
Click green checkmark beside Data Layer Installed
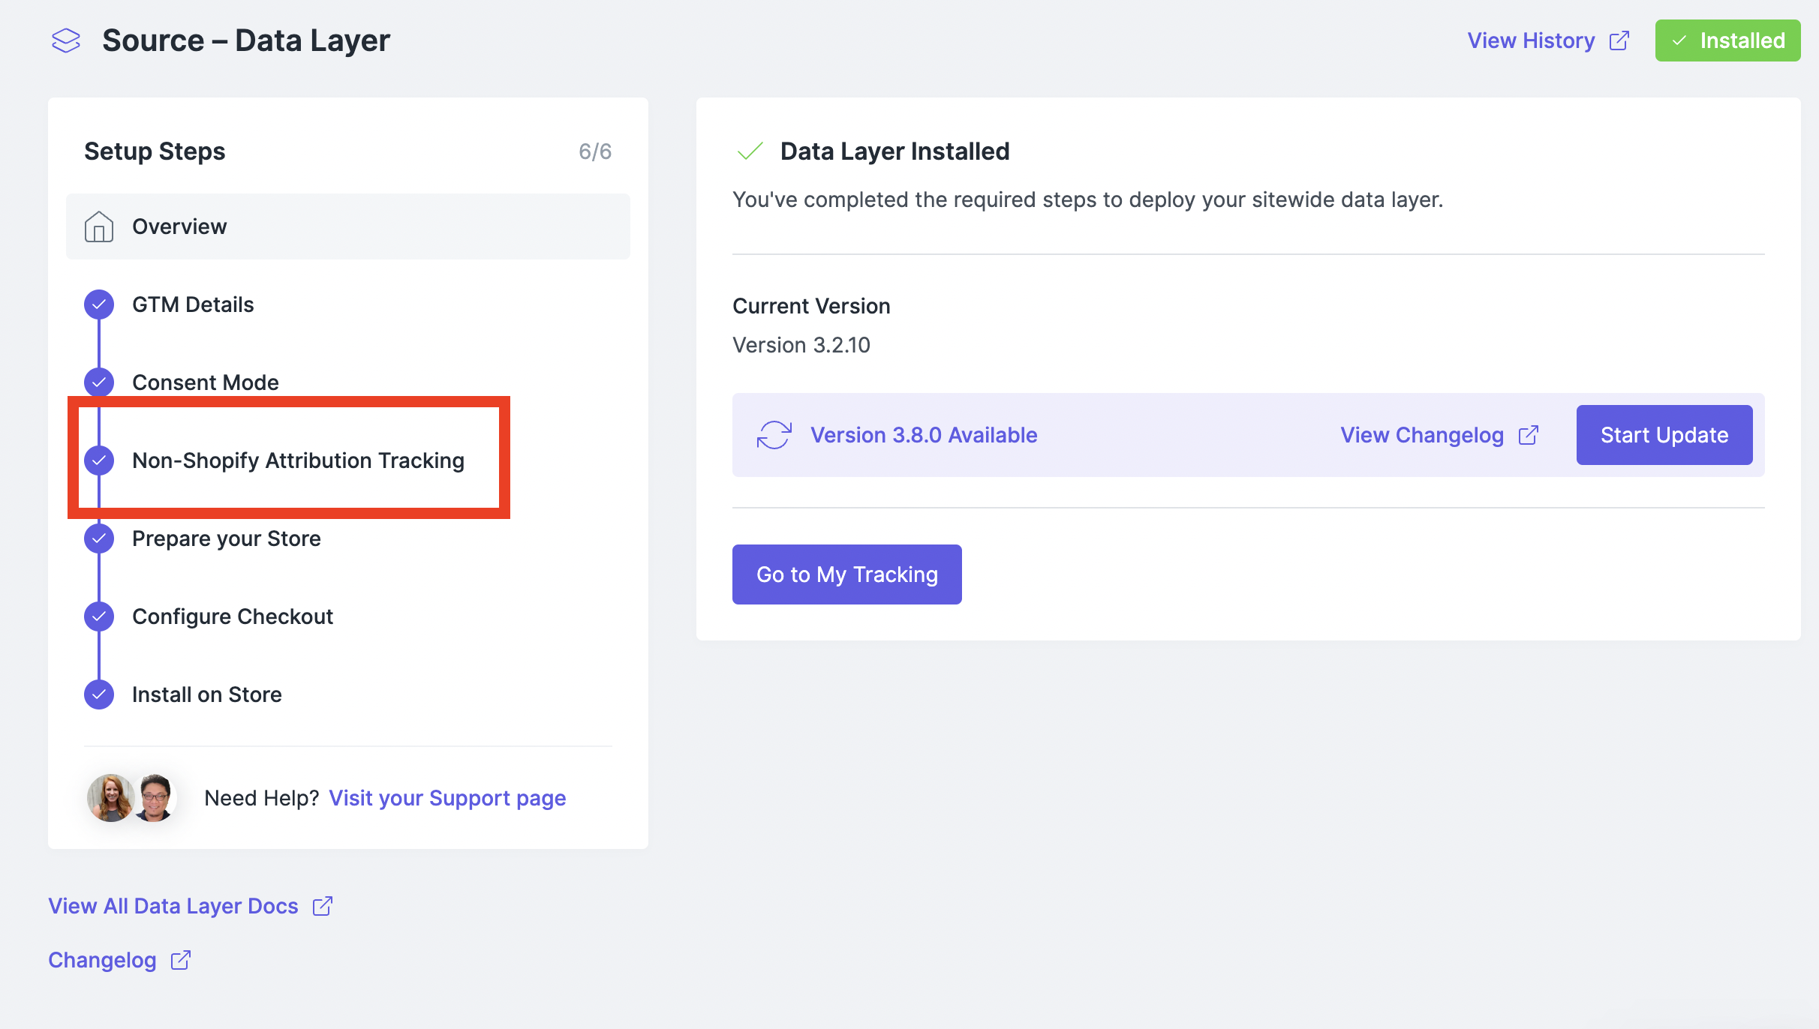pyautogui.click(x=750, y=151)
